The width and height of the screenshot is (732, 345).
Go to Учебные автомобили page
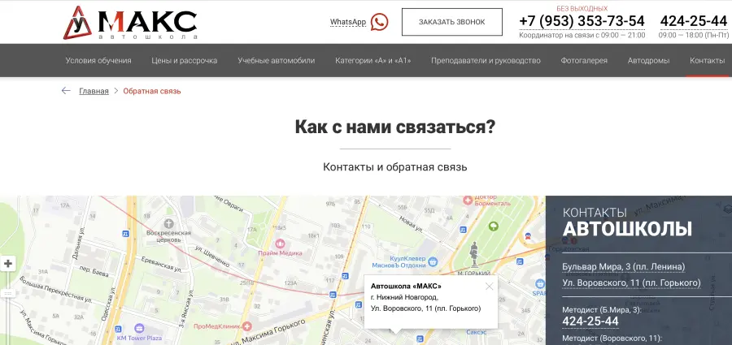pos(277,61)
